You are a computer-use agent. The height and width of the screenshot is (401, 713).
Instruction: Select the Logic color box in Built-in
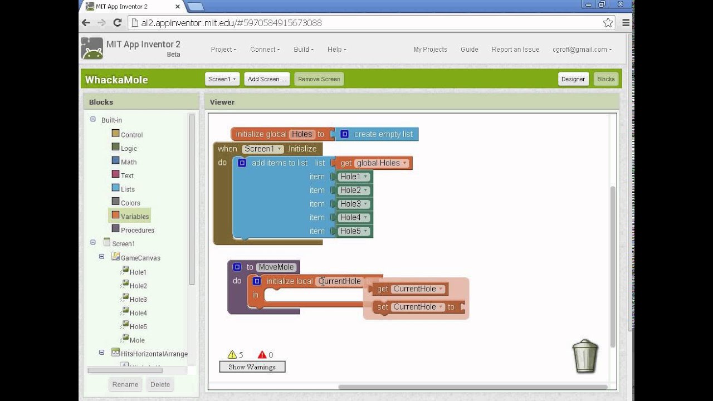click(115, 148)
